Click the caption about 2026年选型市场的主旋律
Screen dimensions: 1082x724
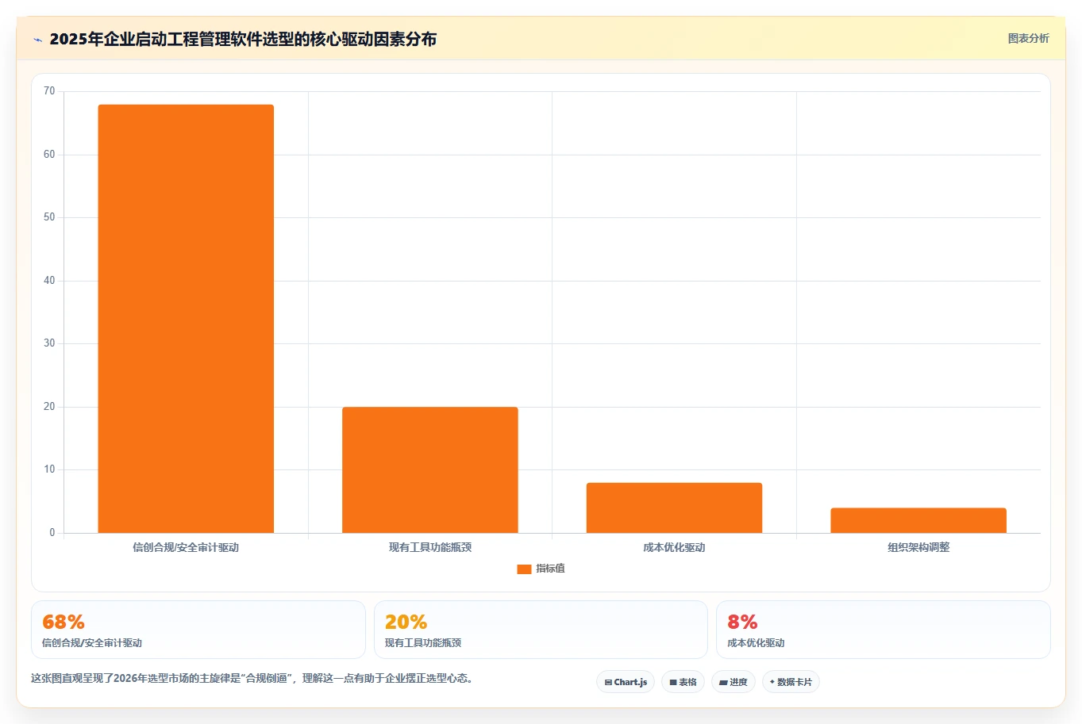[252, 679]
